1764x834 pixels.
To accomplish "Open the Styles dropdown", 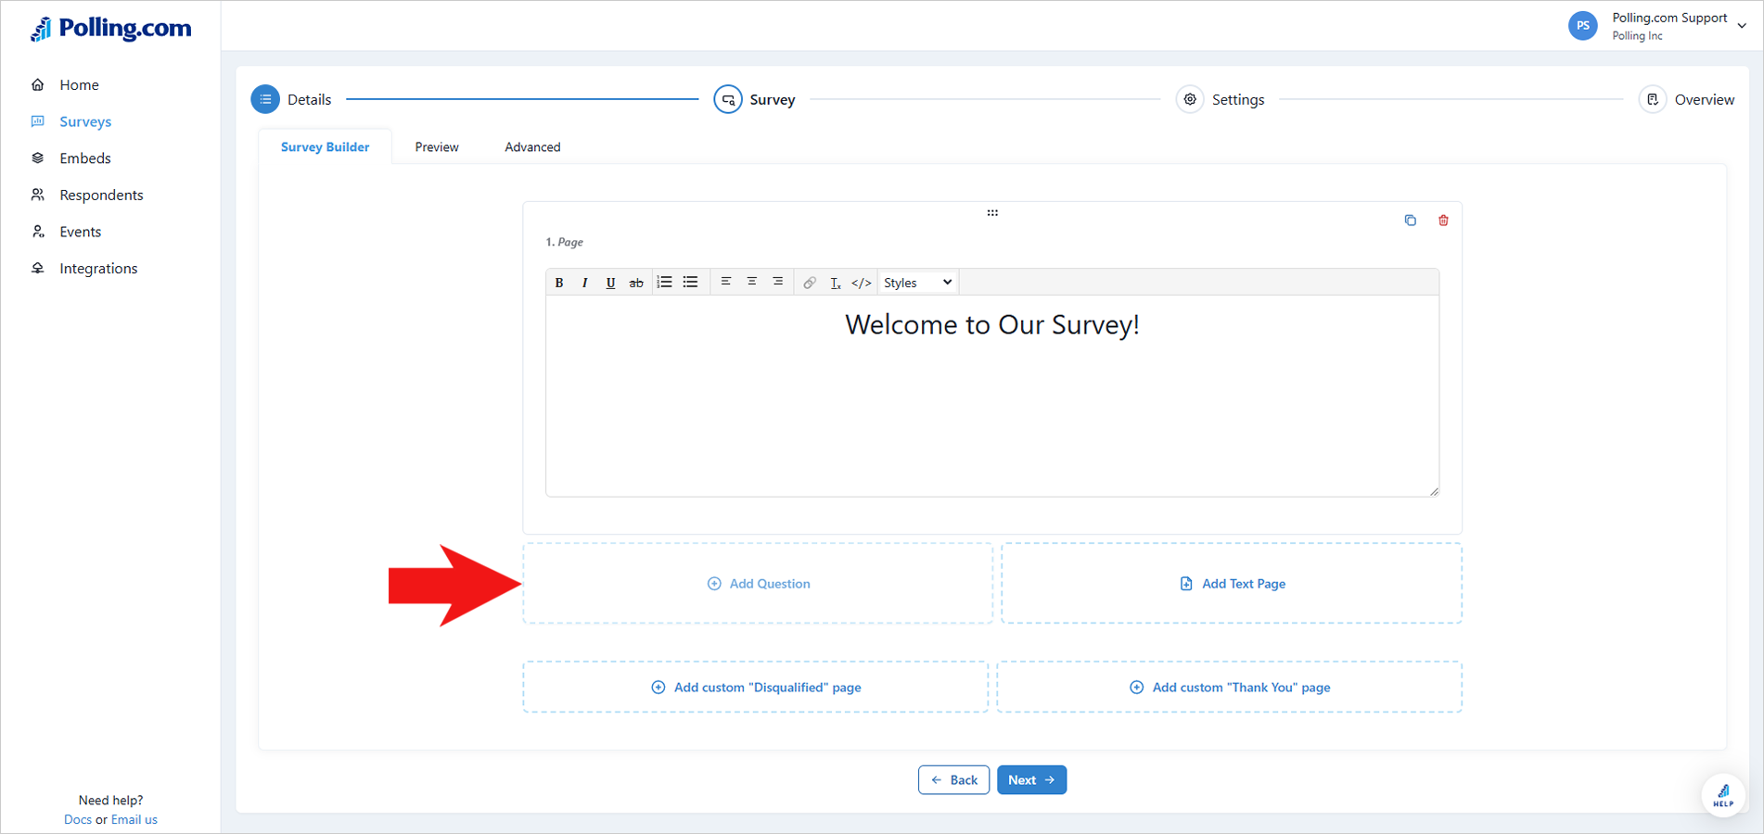I will coord(918,283).
